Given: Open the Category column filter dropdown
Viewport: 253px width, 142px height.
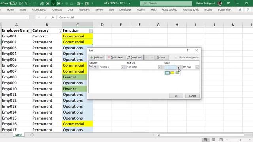Looking at the screenshot, I should pyautogui.click(x=60, y=31).
